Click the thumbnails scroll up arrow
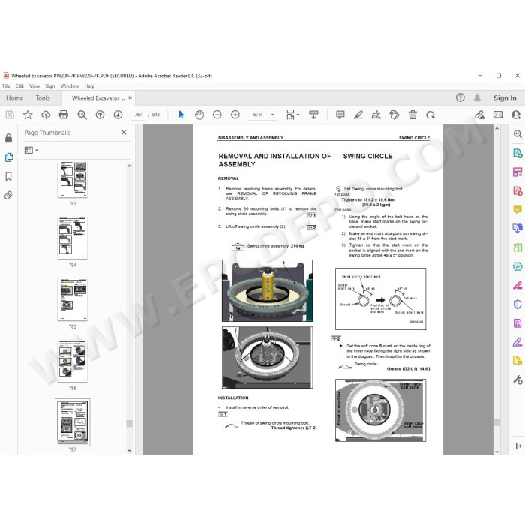 [129, 166]
